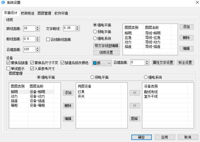Decrease cable 沿墙距离 120 with down arrow

click(37, 51)
